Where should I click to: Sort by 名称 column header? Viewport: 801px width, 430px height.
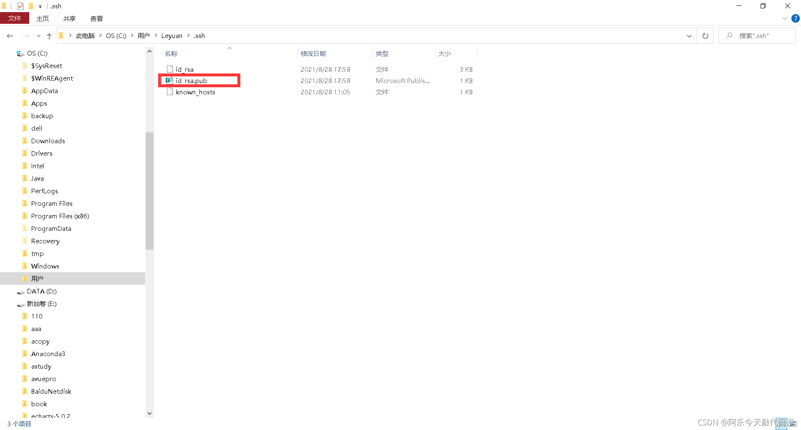point(171,53)
